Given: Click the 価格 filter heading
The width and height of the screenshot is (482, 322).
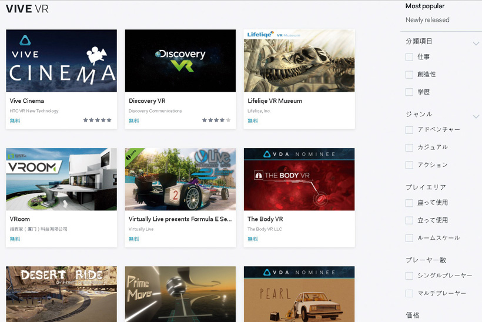Looking at the screenshot, I should (412, 315).
